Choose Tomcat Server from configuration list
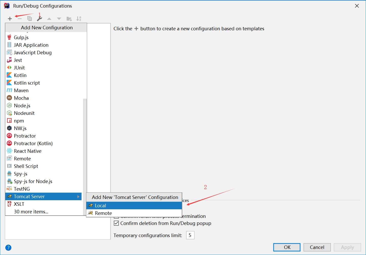The height and width of the screenshot is (255, 366). 43,196
